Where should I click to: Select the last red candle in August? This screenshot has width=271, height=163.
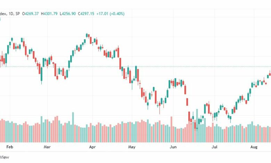pyautogui.click(x=270, y=74)
